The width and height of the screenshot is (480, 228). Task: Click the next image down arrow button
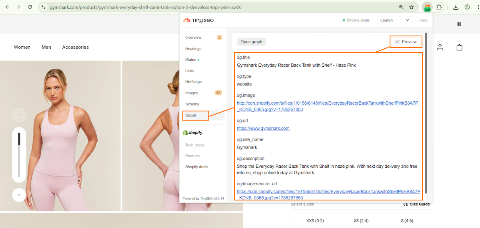coord(19,195)
